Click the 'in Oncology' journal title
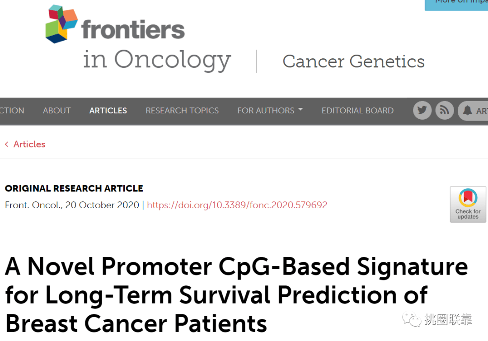Image resolution: width=488 pixels, height=341 pixels. coord(157,59)
